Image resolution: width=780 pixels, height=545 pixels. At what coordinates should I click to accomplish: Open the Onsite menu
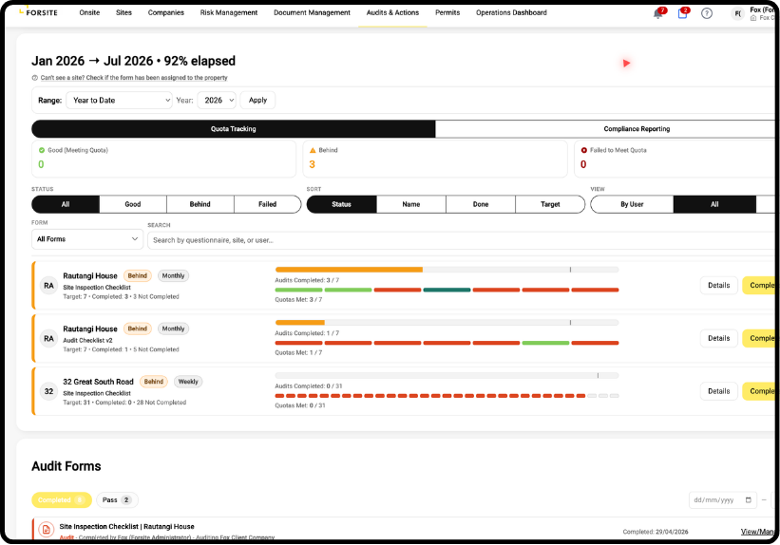[x=89, y=12]
